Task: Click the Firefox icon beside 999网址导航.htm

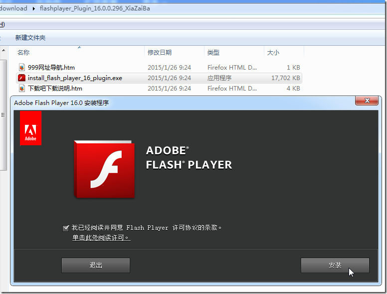Action: [x=22, y=67]
